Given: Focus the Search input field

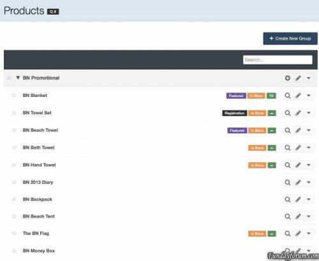Looking at the screenshot, I should (278, 60).
